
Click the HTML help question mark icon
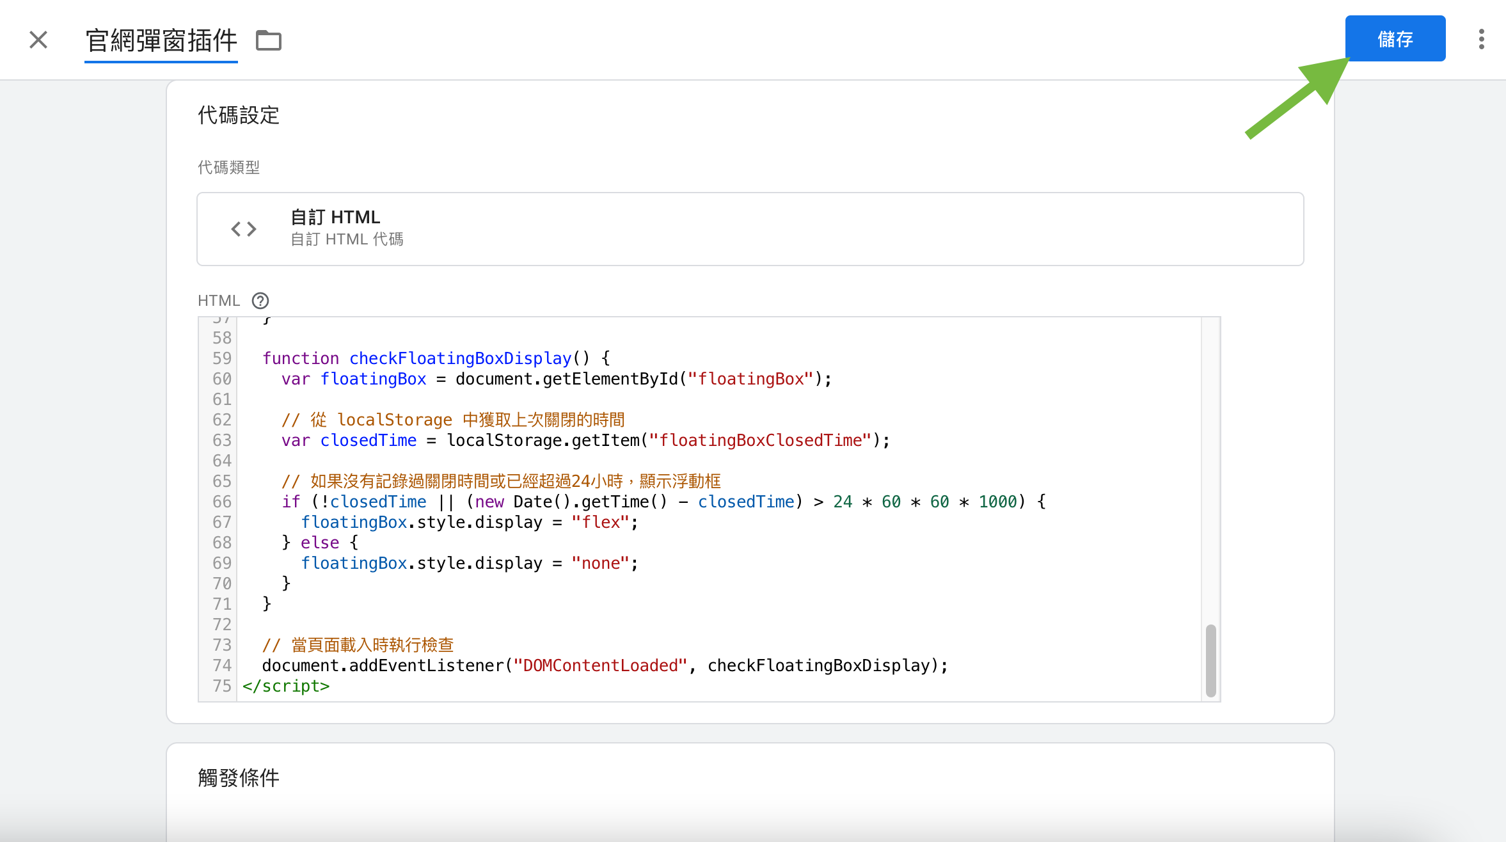260,301
